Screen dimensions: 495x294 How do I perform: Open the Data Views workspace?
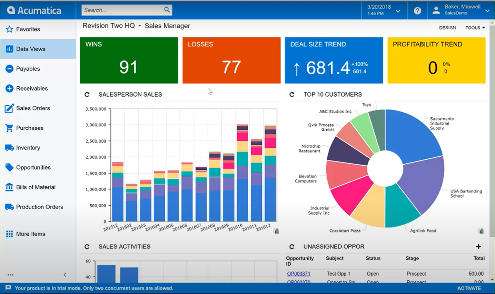(31, 49)
